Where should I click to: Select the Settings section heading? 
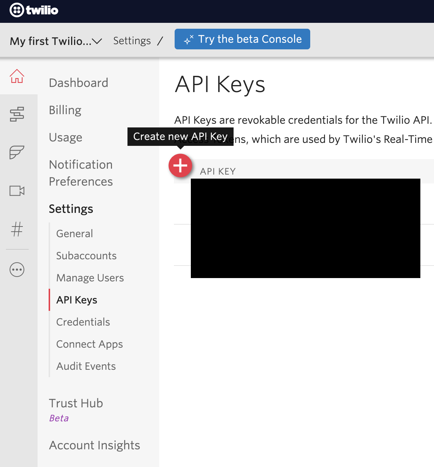tap(71, 209)
